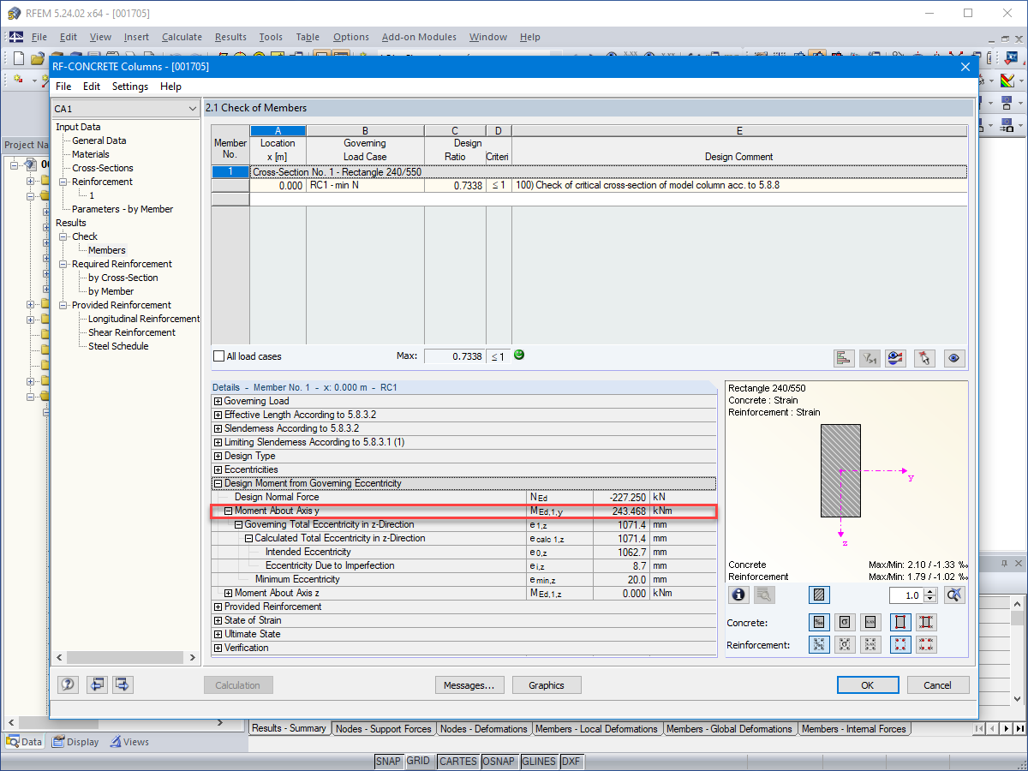Click the RF-CONCRETE Columns dialog close X

pyautogui.click(x=965, y=66)
